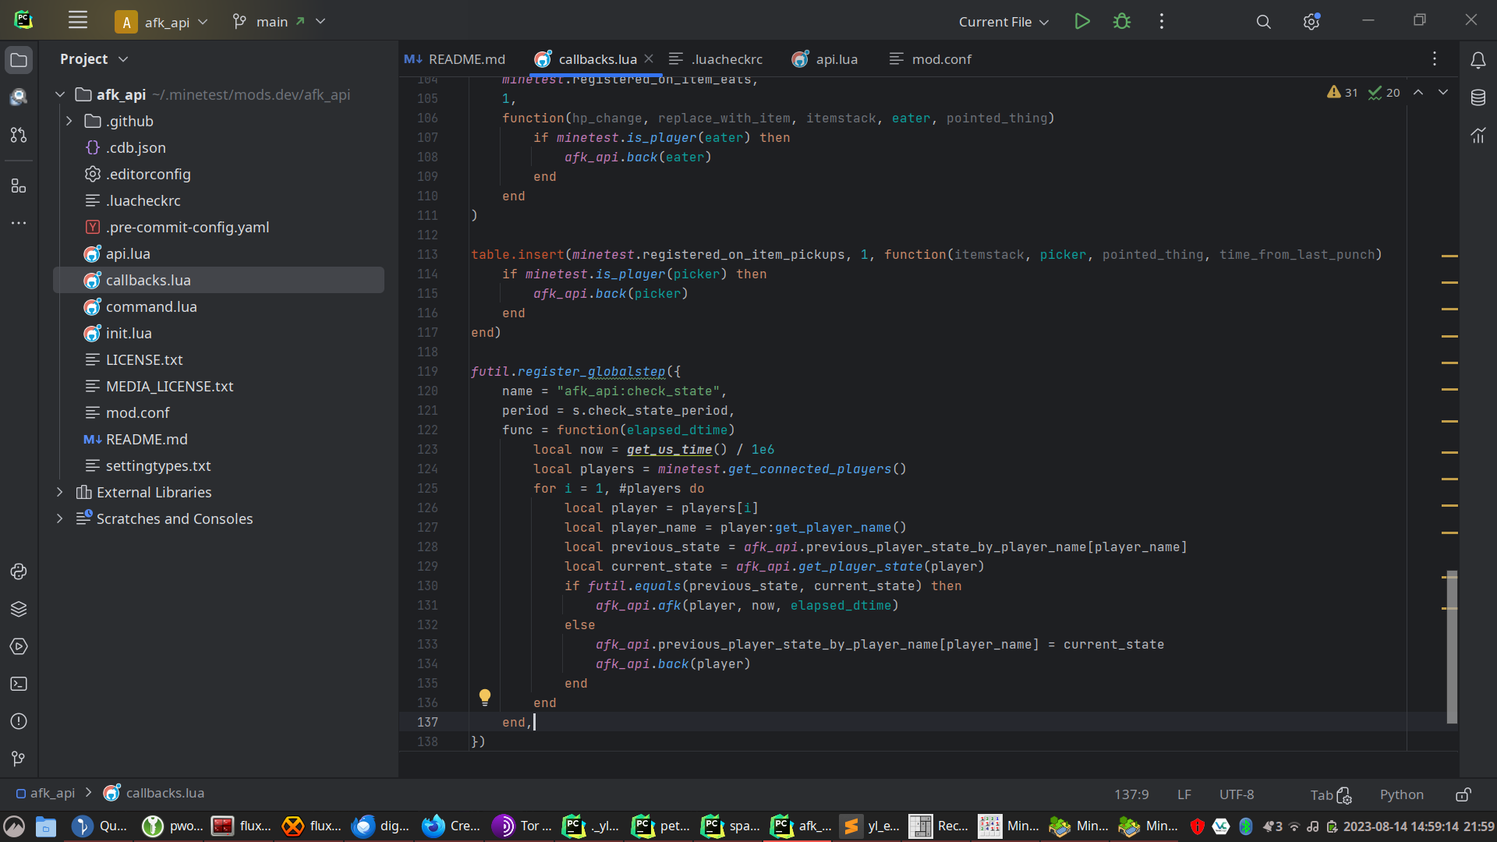Open the Database tool window
The width and height of the screenshot is (1497, 842).
1478,97
